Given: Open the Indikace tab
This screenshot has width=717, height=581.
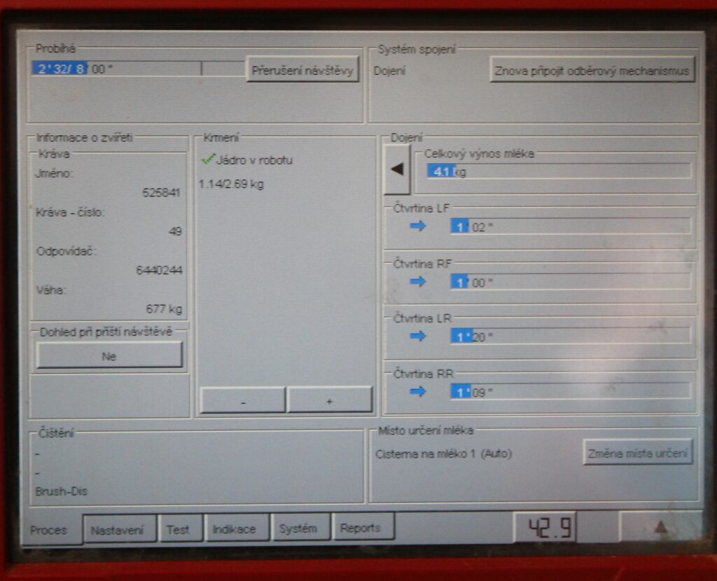Looking at the screenshot, I should click(x=235, y=528).
